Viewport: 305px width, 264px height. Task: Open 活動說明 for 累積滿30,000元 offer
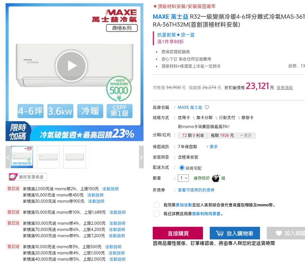point(96,201)
